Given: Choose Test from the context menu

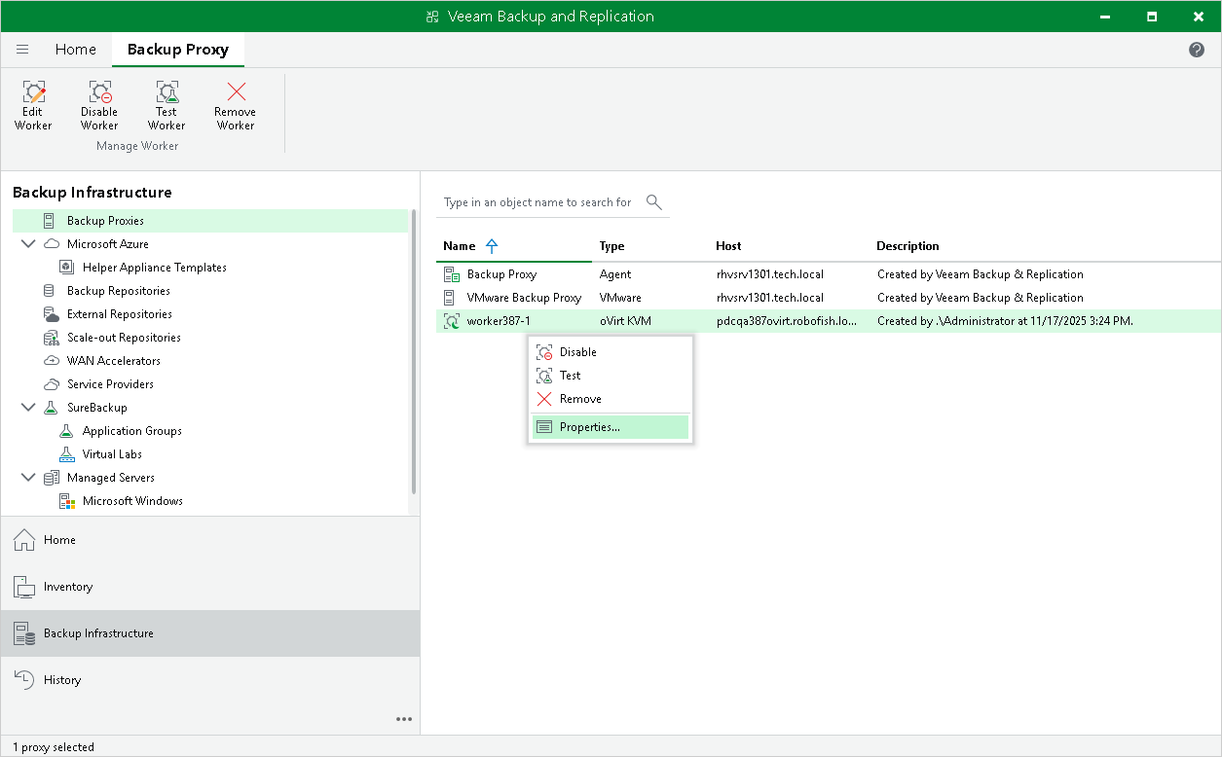Looking at the screenshot, I should (611, 376).
